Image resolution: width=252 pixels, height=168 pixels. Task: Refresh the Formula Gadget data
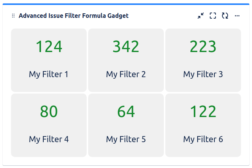coord(225,16)
